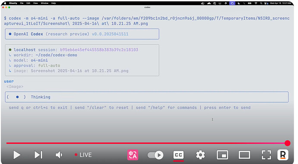
Task: Open the Ghostty app menu
Action: click(x=13, y=3)
